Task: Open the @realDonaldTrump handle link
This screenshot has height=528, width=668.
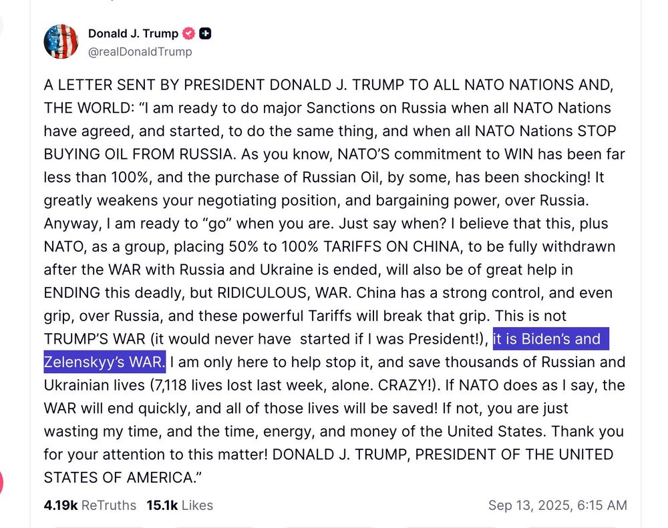Action: click(x=140, y=51)
